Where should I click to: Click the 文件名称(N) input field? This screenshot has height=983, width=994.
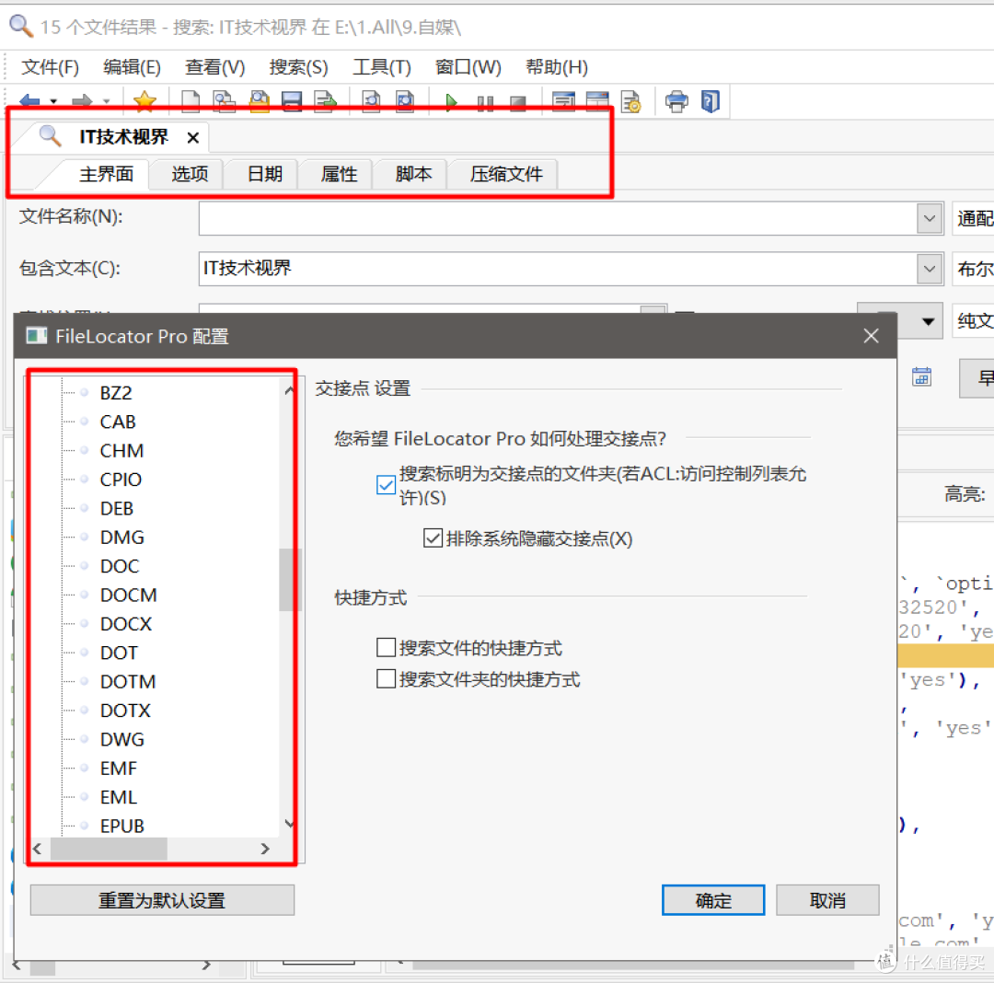point(558,219)
